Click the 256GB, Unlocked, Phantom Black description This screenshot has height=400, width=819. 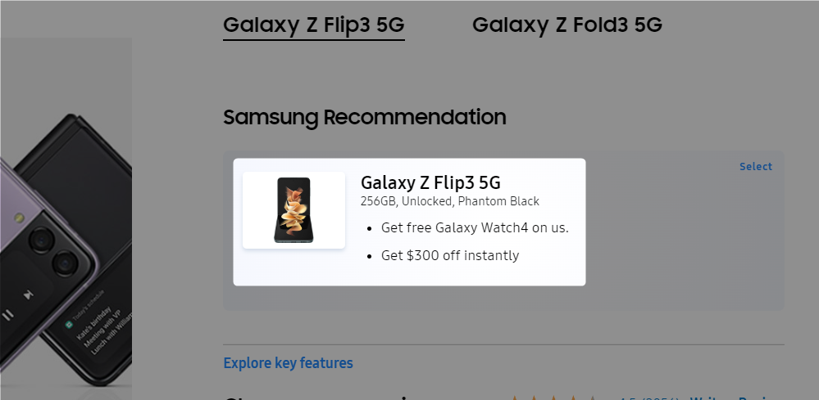click(x=449, y=201)
